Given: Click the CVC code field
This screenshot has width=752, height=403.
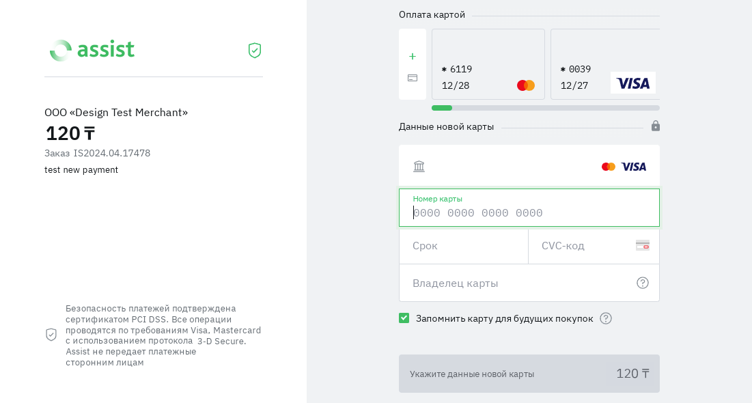Looking at the screenshot, I should click(x=584, y=246).
